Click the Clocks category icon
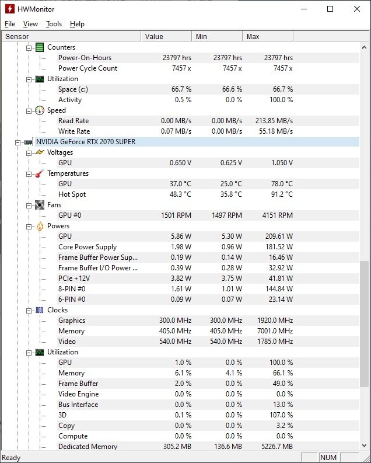The height and width of the screenshot is (463, 371). (40, 310)
